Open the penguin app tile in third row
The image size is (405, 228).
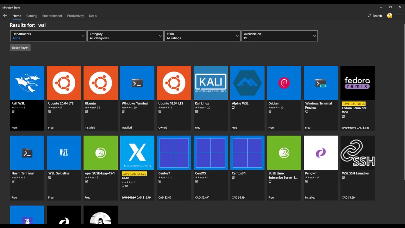click(x=101, y=215)
